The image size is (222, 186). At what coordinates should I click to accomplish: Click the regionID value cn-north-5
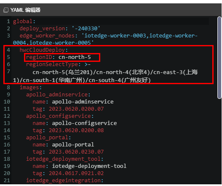click(75, 57)
